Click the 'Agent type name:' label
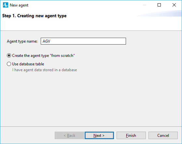The height and width of the screenshot is (144, 182). (22, 41)
